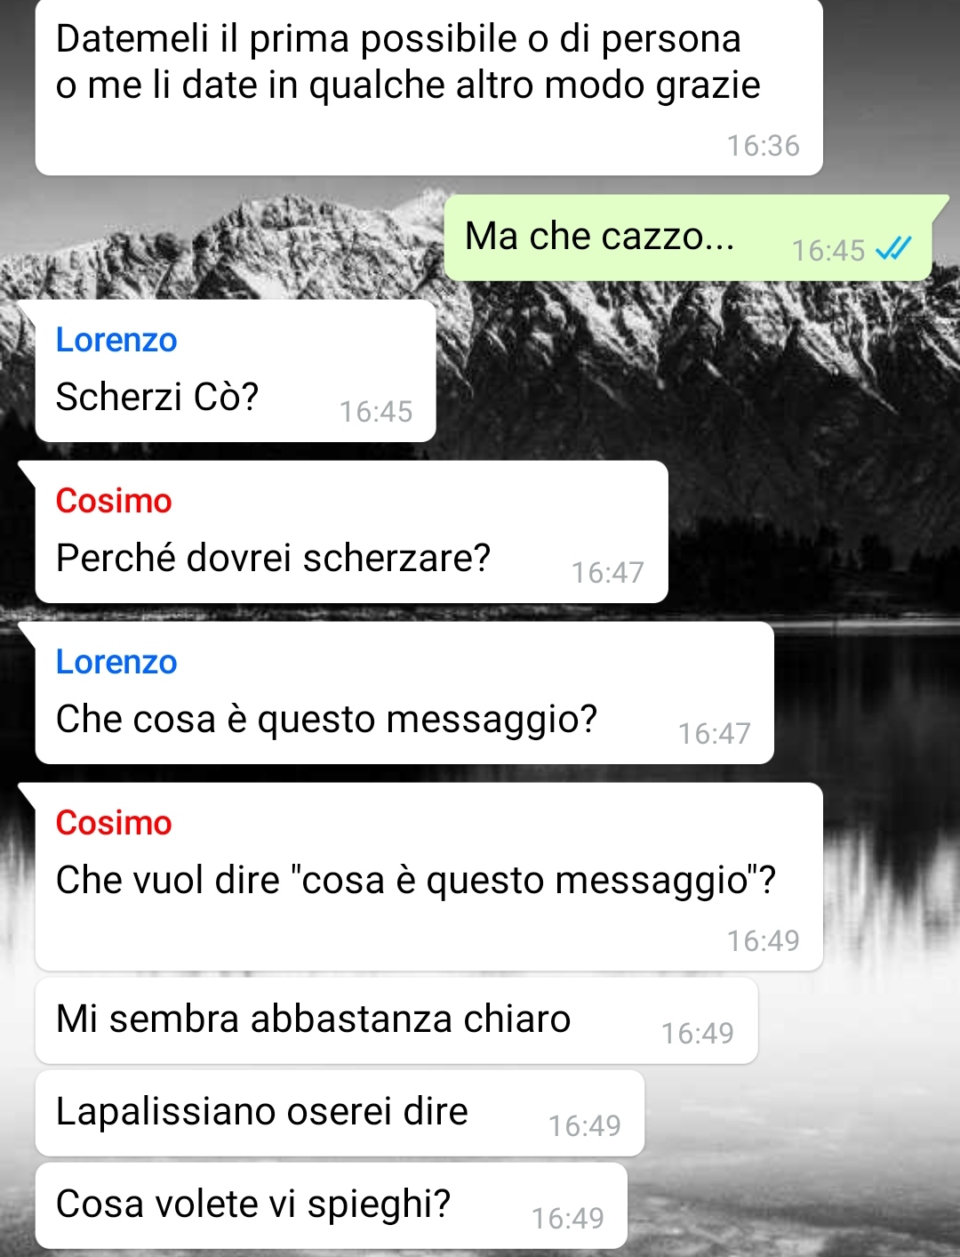
Task: Tap the "Che vuol dire" quoted-question message
Action: tap(428, 877)
